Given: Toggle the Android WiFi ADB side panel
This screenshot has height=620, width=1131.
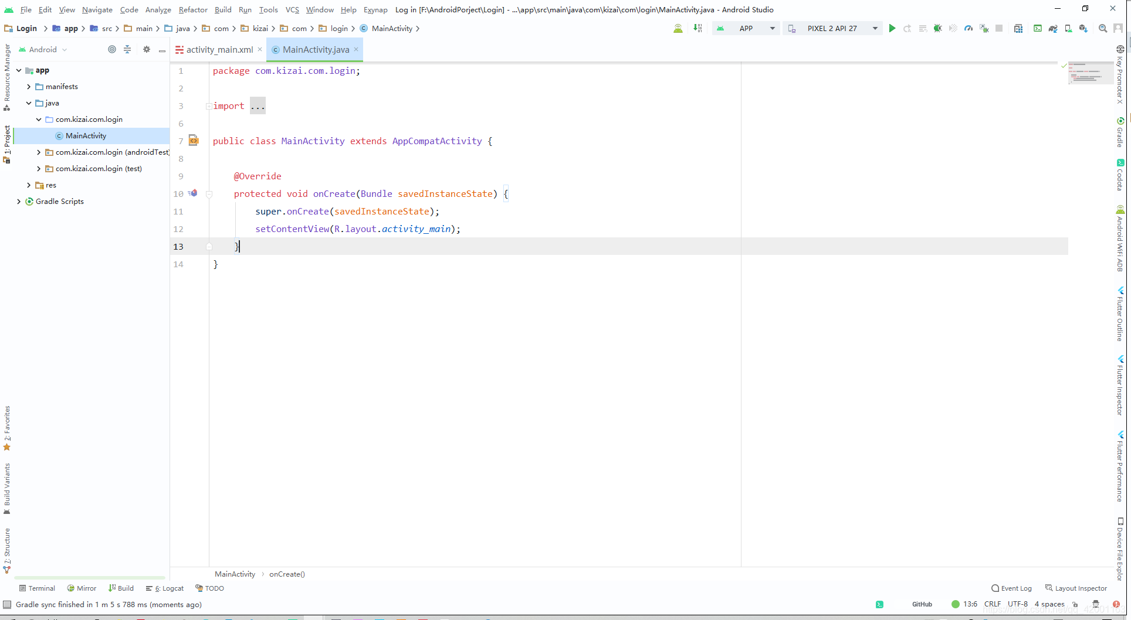Looking at the screenshot, I should (1120, 238).
